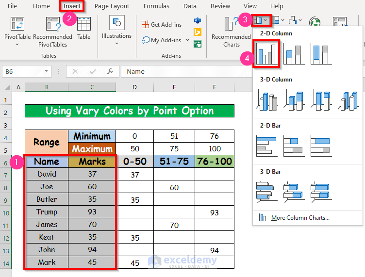Image resolution: width=365 pixels, height=277 pixels.
Task: Select the 2-D Clustered Bar chart
Action: [x=267, y=146]
